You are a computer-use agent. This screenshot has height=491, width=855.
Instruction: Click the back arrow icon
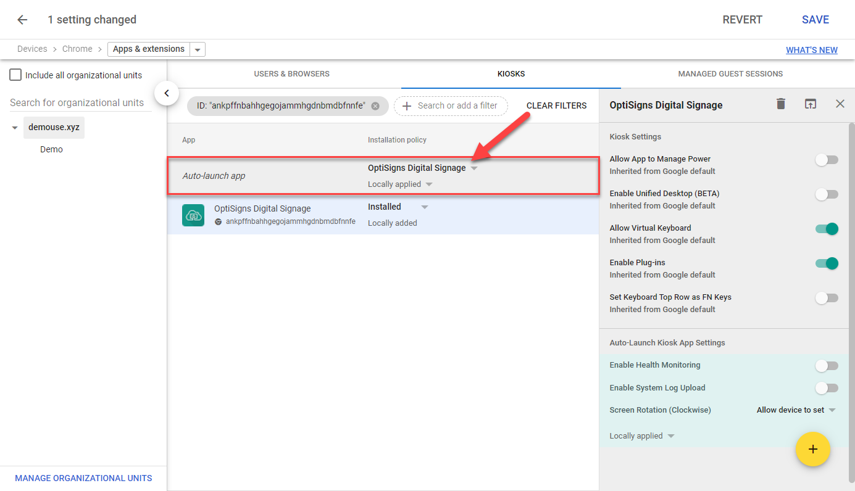[x=22, y=20]
